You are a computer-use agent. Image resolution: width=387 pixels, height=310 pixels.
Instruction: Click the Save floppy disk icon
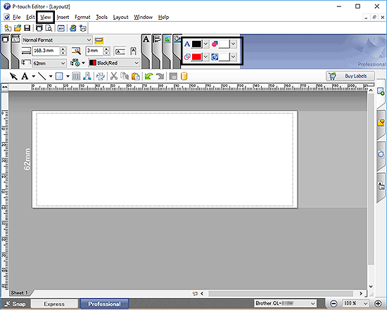pyautogui.click(x=27, y=28)
